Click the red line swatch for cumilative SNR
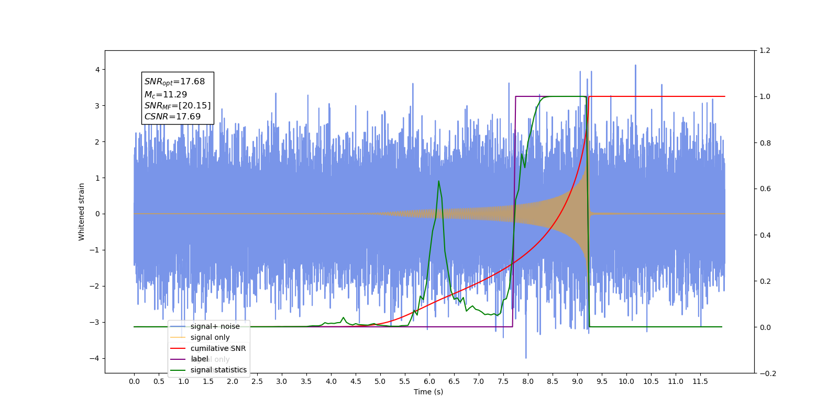Viewport: 838px width, 419px height. coord(178,348)
